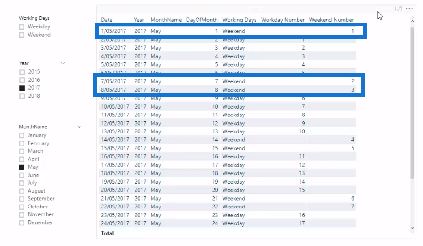Image resolution: width=423 pixels, height=246 pixels.
Task: Check the December month box
Action: [22, 223]
